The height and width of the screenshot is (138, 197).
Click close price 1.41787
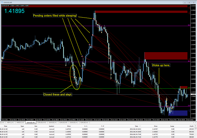point(155,129)
